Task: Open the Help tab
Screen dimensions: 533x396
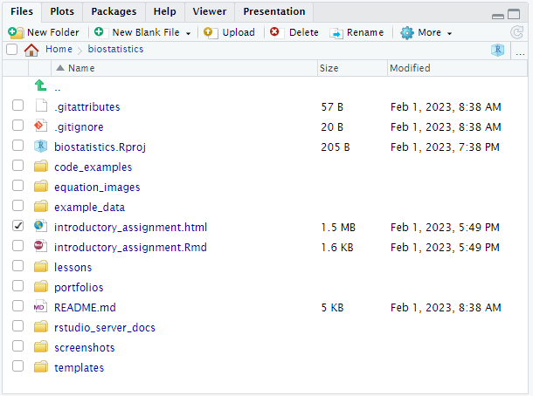Action: pyautogui.click(x=164, y=11)
